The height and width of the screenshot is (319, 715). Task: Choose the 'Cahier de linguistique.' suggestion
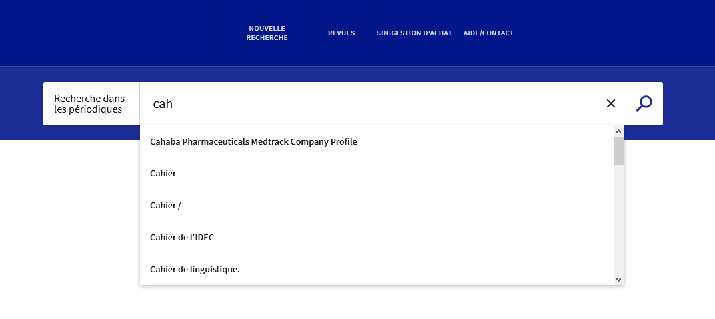[195, 269]
